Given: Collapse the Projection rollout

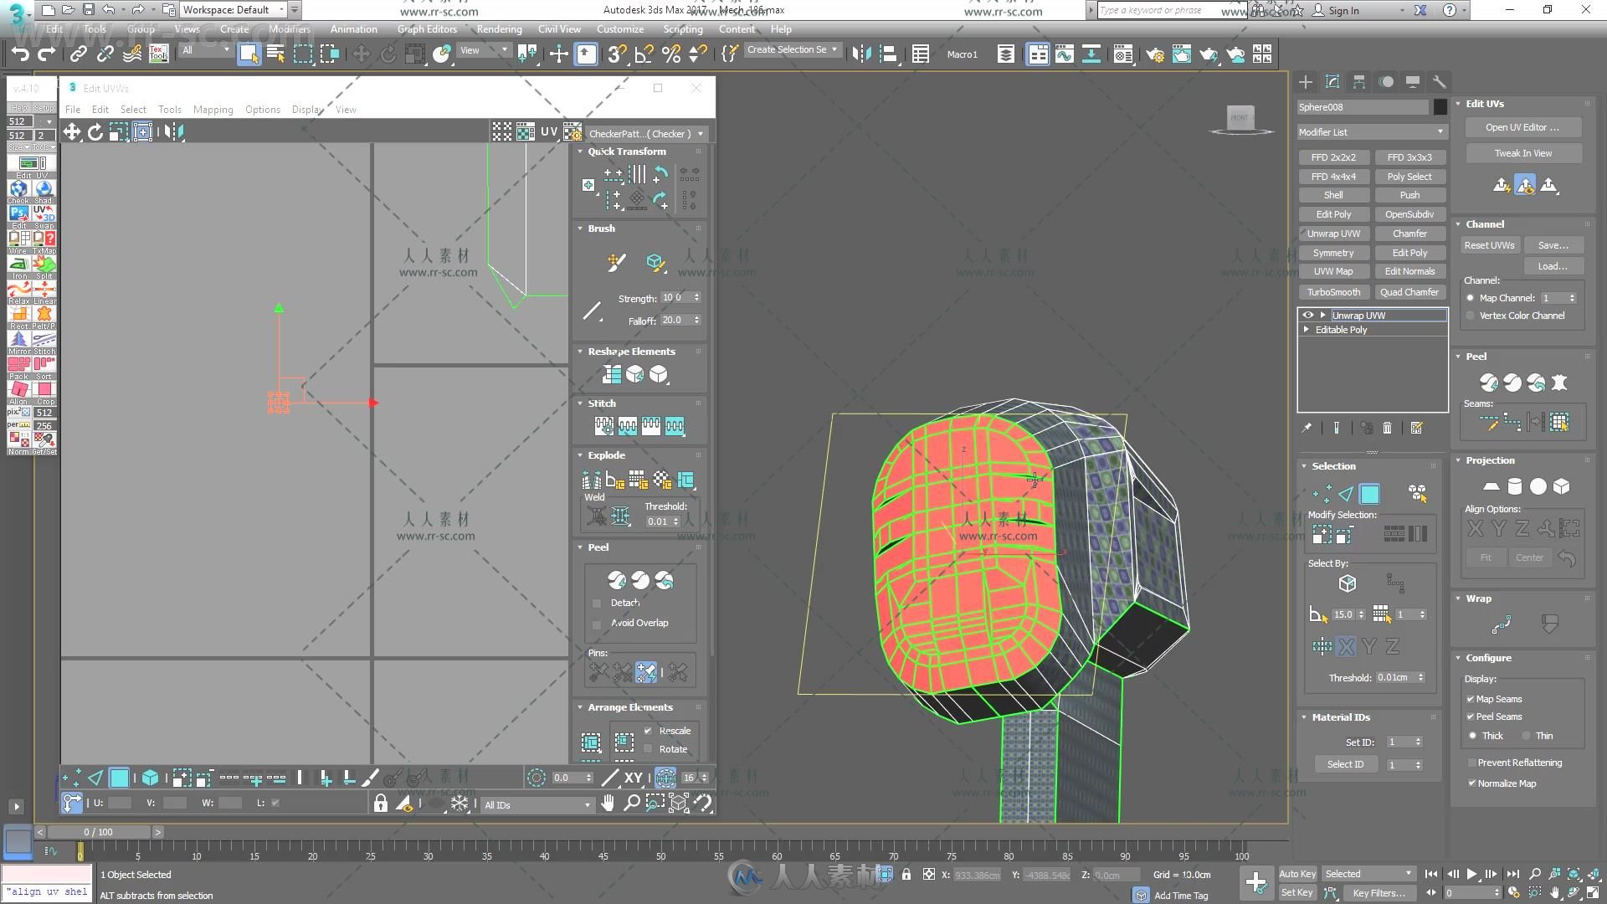Looking at the screenshot, I should (x=1459, y=460).
